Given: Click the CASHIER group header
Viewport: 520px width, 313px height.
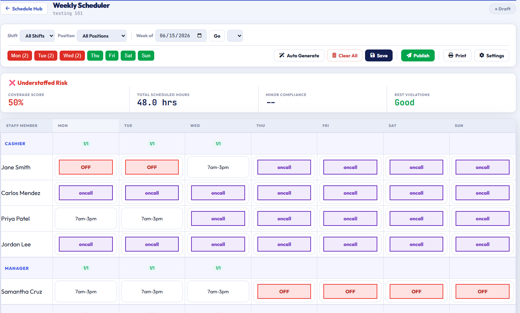Looking at the screenshot, I should click(x=15, y=144).
